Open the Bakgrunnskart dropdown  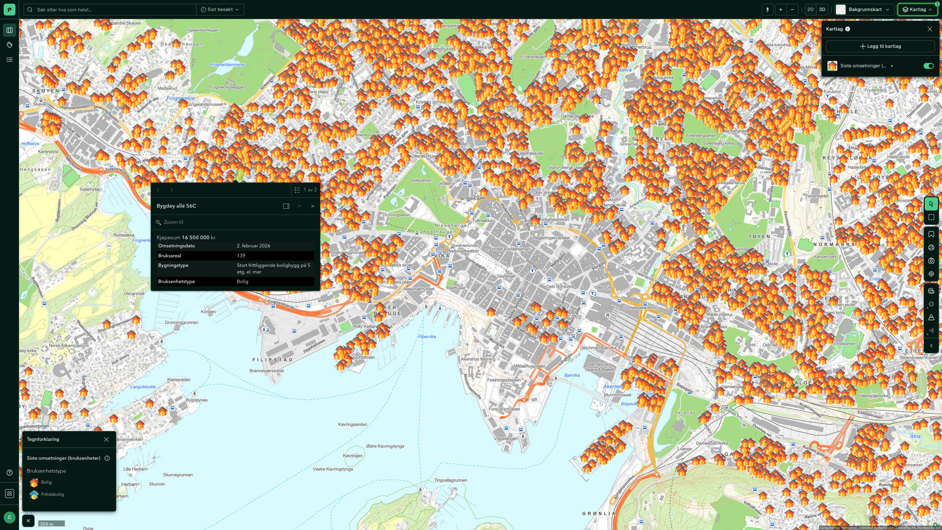[x=864, y=10]
